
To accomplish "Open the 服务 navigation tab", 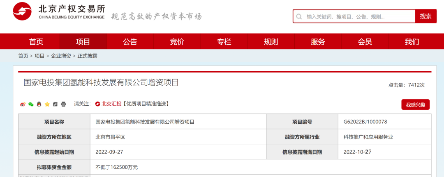I will [318, 41].
